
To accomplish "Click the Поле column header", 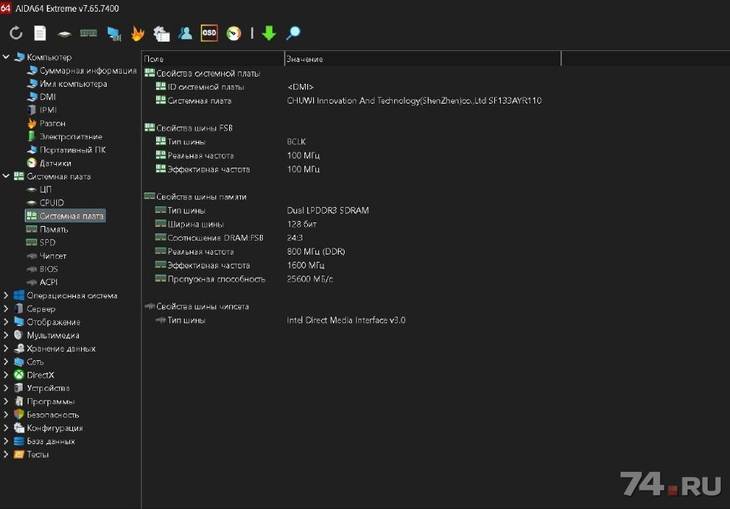I will tap(212, 59).
